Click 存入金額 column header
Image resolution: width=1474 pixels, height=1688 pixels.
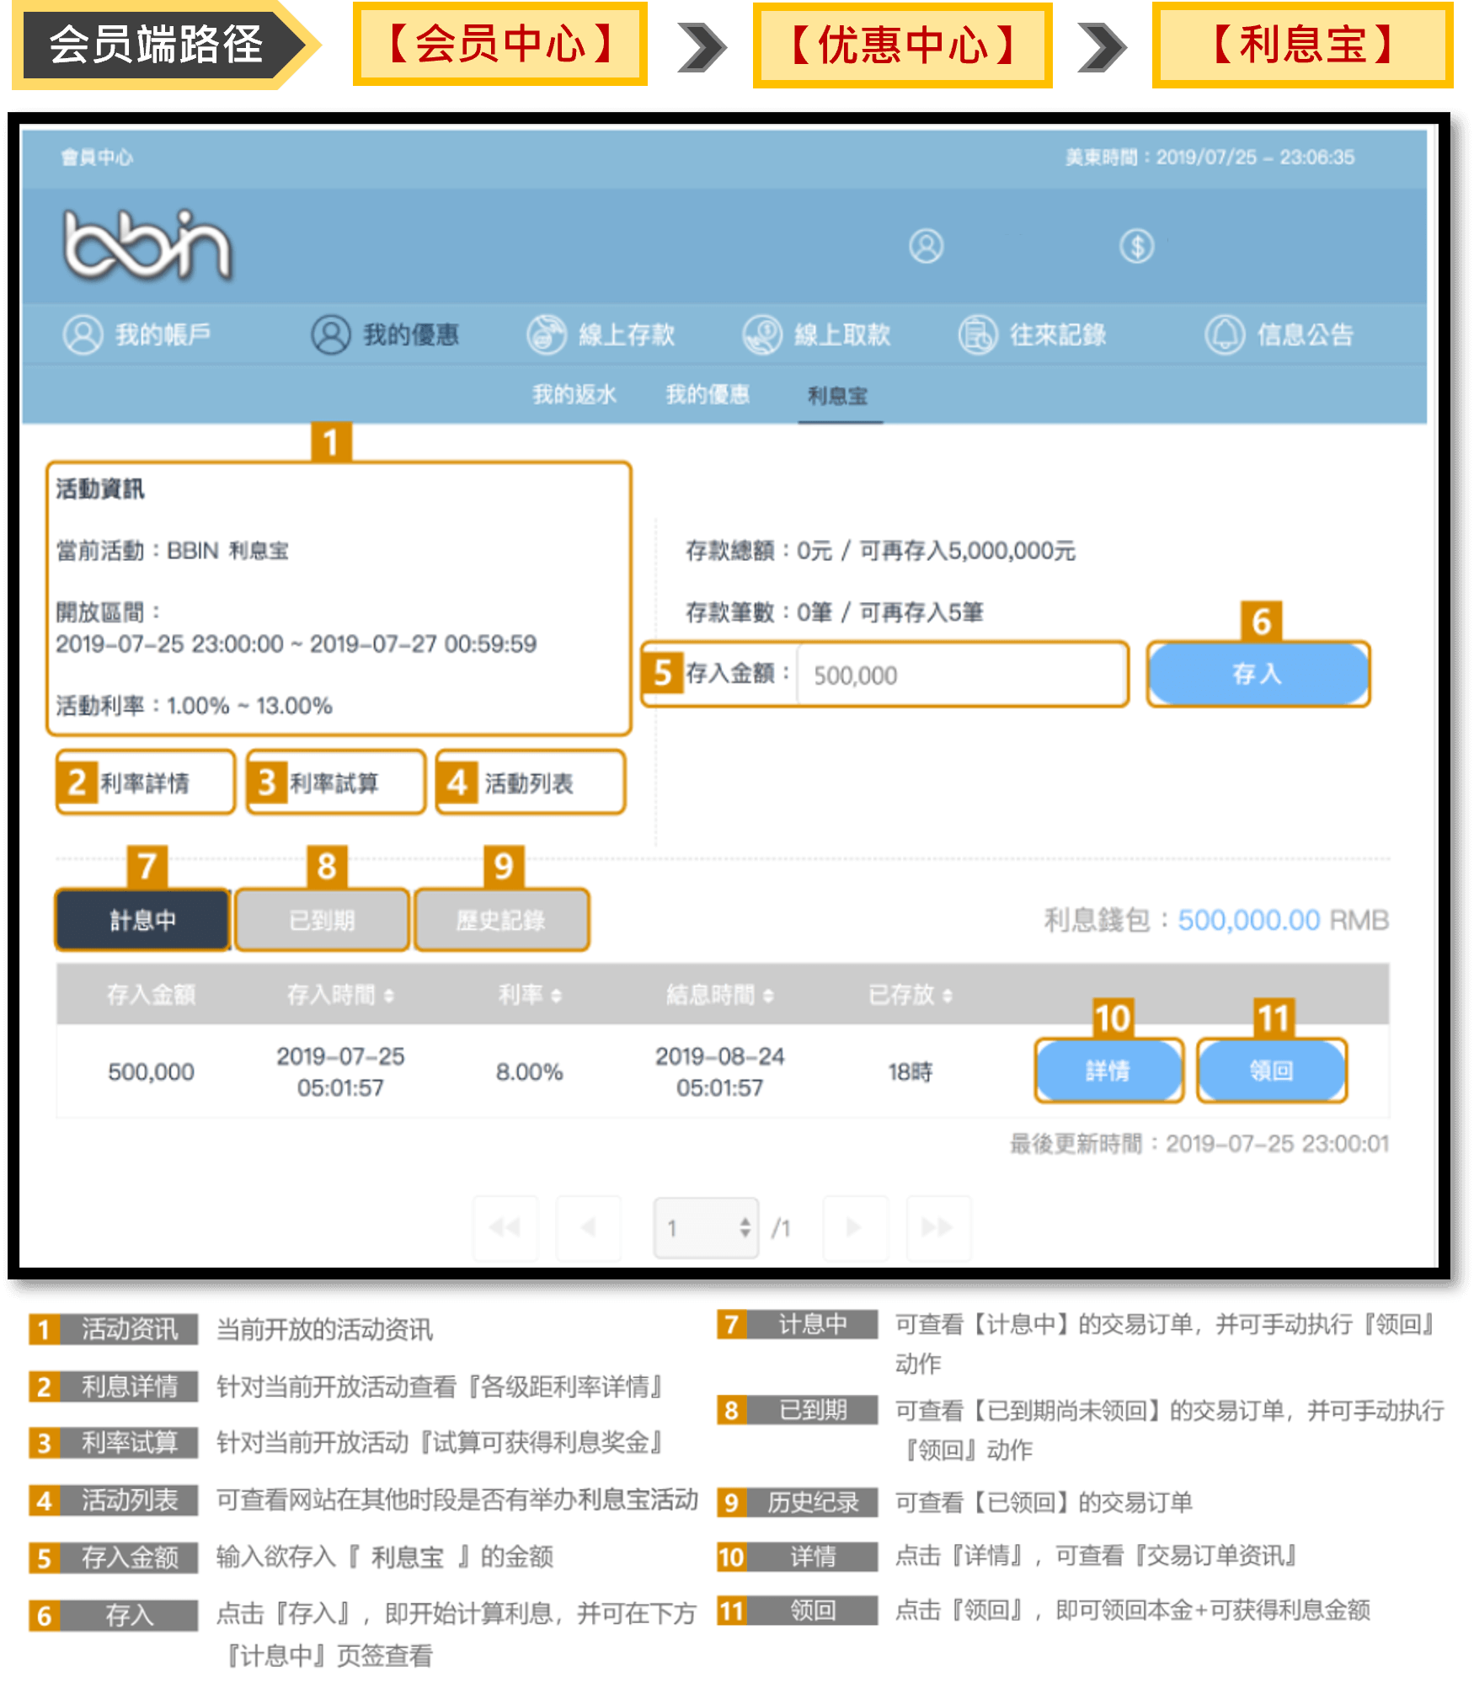click(151, 995)
